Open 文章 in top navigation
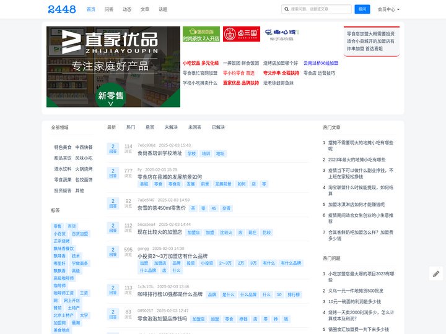 coord(145,9)
